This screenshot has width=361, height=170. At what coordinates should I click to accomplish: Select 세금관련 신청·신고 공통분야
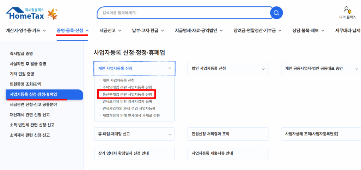click(x=33, y=105)
